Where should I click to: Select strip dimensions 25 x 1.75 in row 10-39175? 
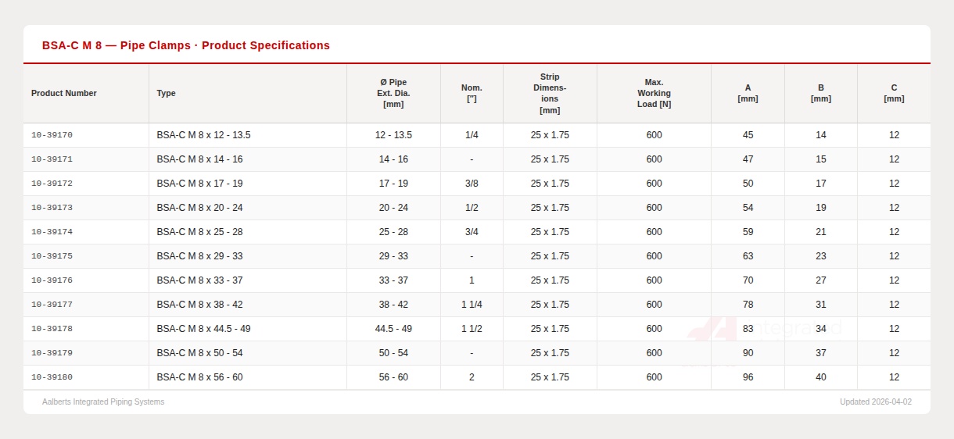pyautogui.click(x=550, y=256)
